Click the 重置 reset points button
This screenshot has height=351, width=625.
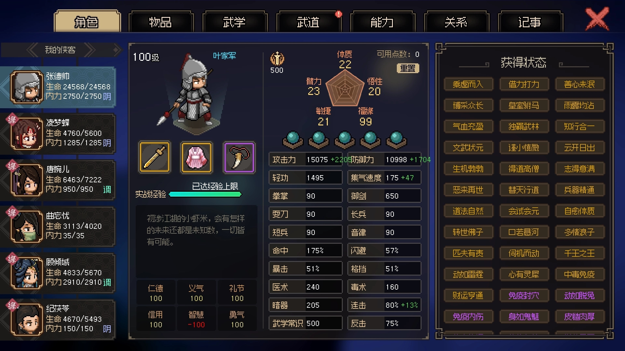coord(408,68)
